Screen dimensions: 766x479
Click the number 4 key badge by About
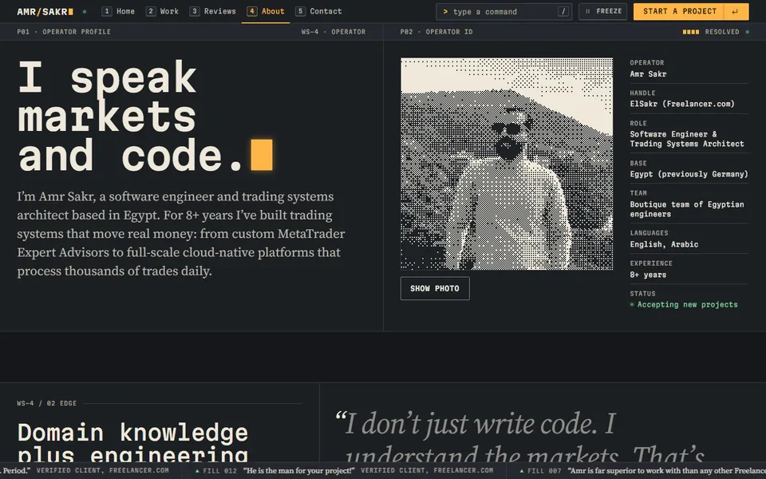coord(252,11)
